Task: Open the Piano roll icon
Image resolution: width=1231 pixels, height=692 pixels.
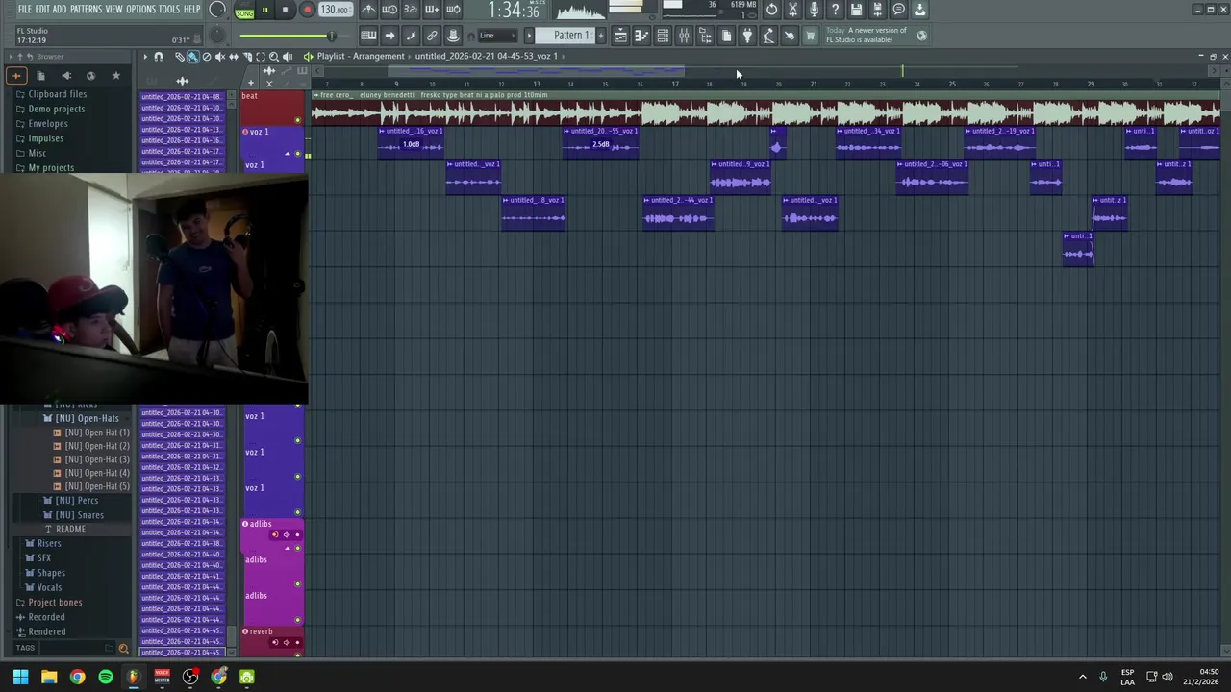Action: 641,36
